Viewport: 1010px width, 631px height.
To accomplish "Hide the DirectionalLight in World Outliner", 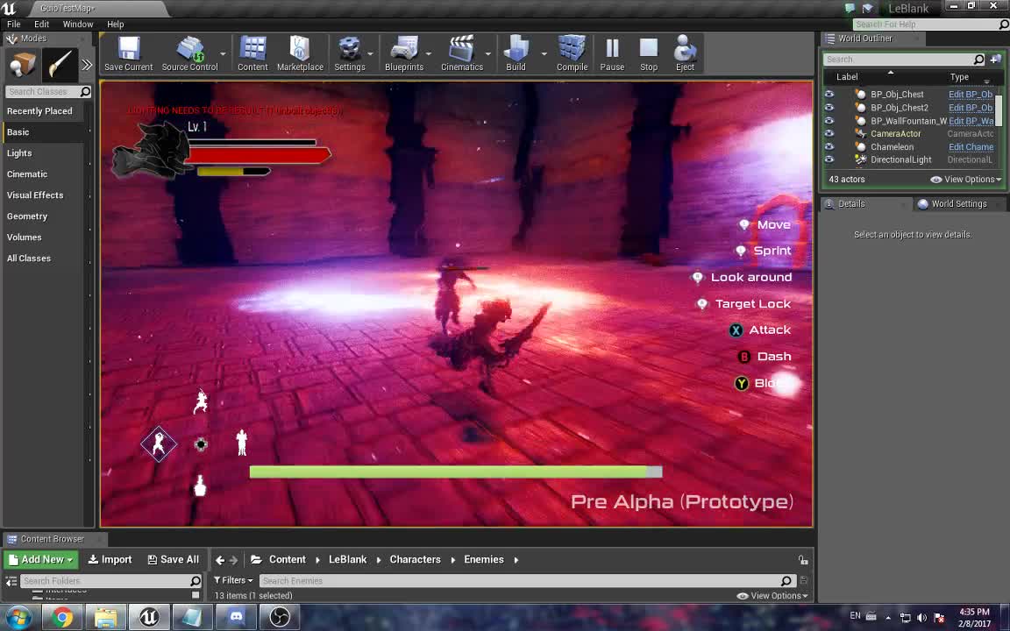I will click(829, 160).
